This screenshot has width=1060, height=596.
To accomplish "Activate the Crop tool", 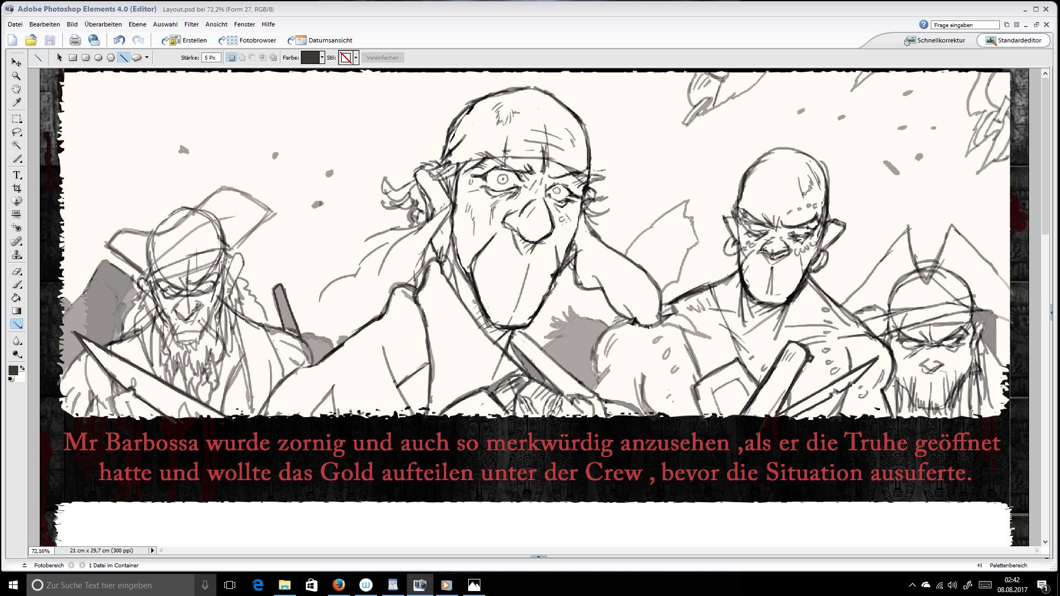I will pyautogui.click(x=17, y=188).
